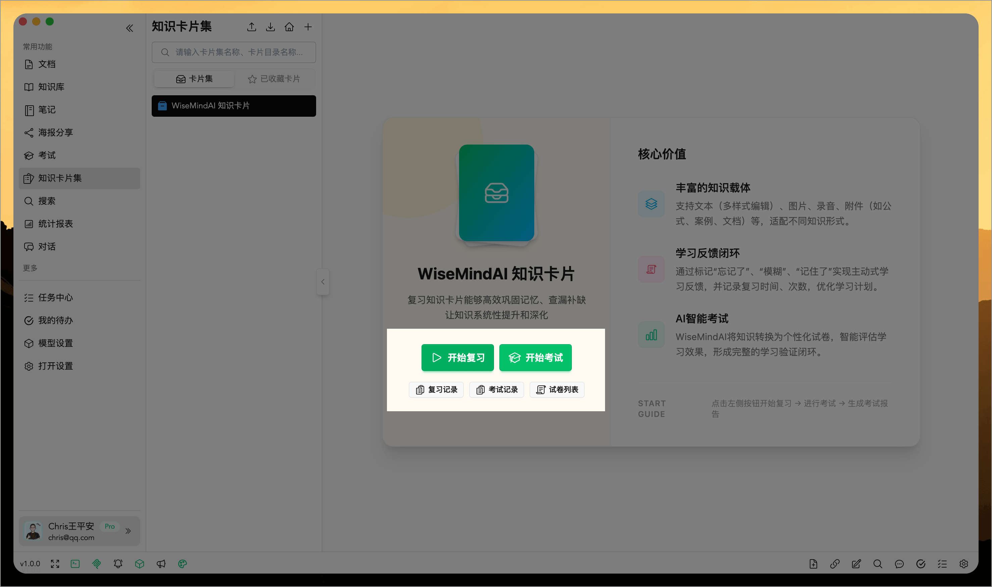Expand the Chris王平安 profile panel
Image resolution: width=992 pixels, height=587 pixels.
(x=128, y=531)
